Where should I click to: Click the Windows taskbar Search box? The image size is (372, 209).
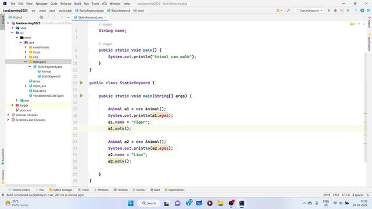coord(149,203)
